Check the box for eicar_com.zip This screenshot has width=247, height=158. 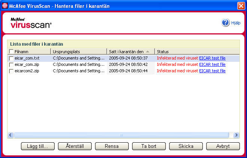pos(11,65)
